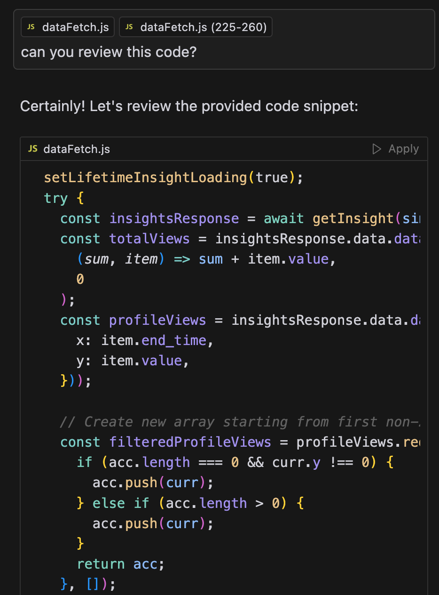
Task: Click the first acc.push(curr); line
Action: [x=153, y=483]
